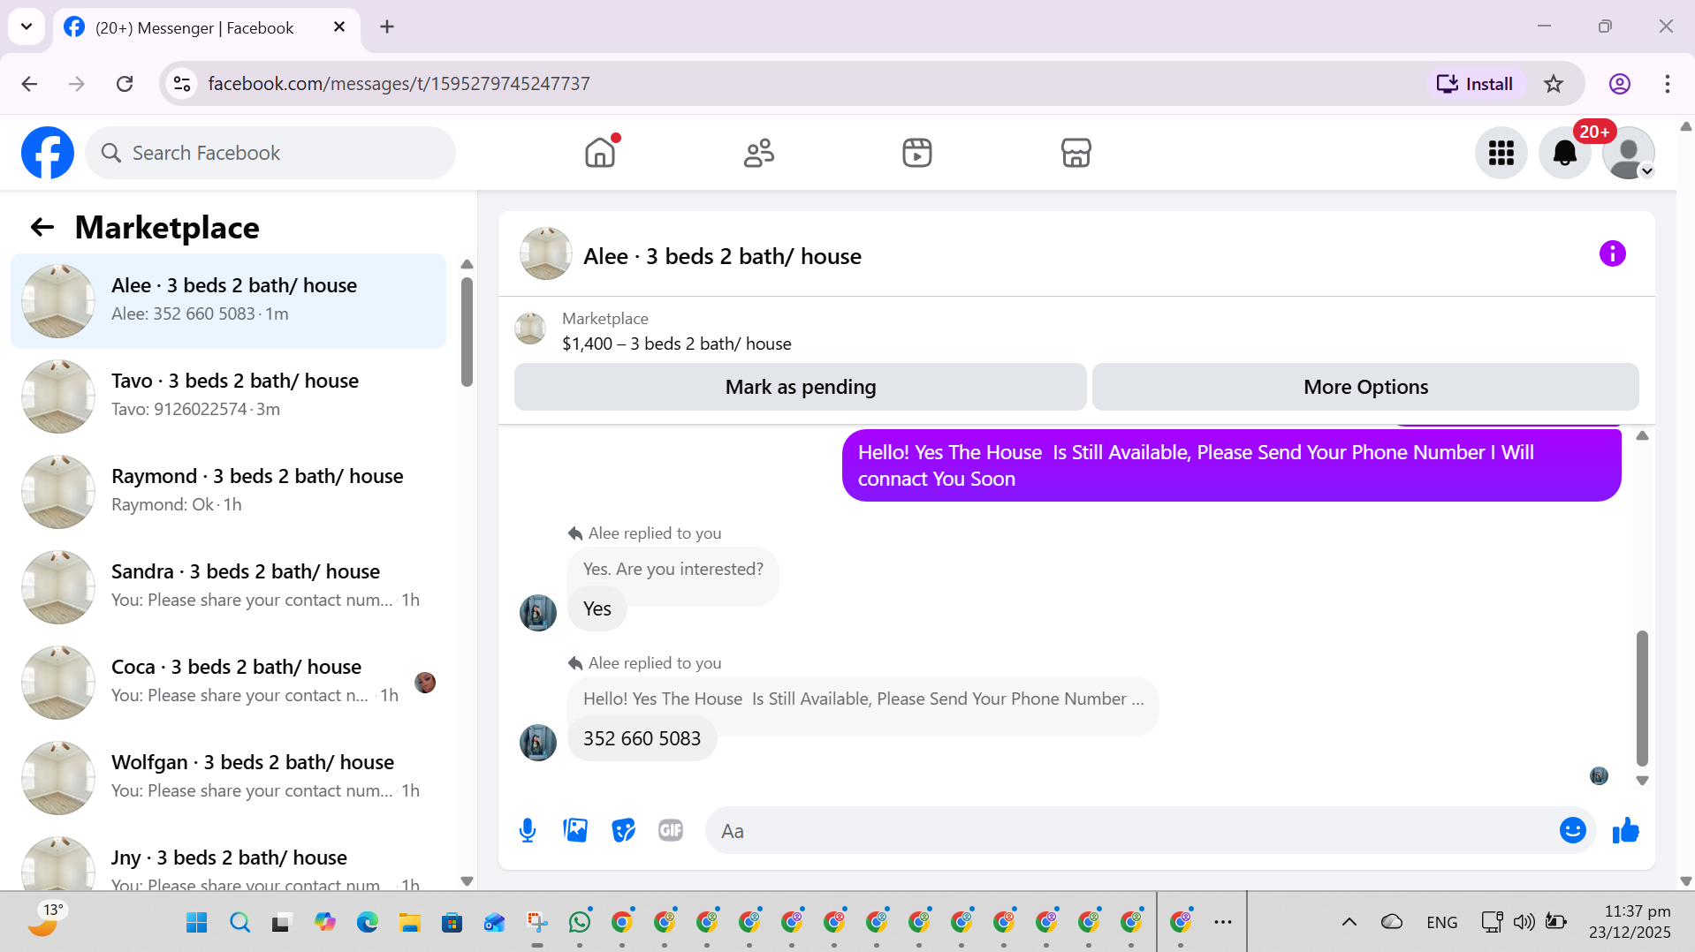Click the Install app button in address bar
1695x952 pixels.
pyautogui.click(x=1474, y=84)
